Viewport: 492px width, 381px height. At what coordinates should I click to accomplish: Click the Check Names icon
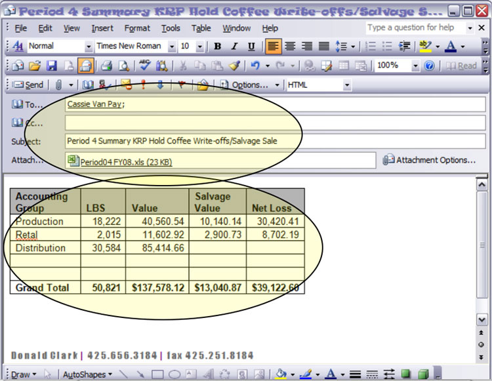pyautogui.click(x=104, y=85)
